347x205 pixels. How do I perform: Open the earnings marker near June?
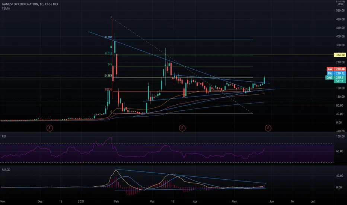pyautogui.click(x=268, y=128)
